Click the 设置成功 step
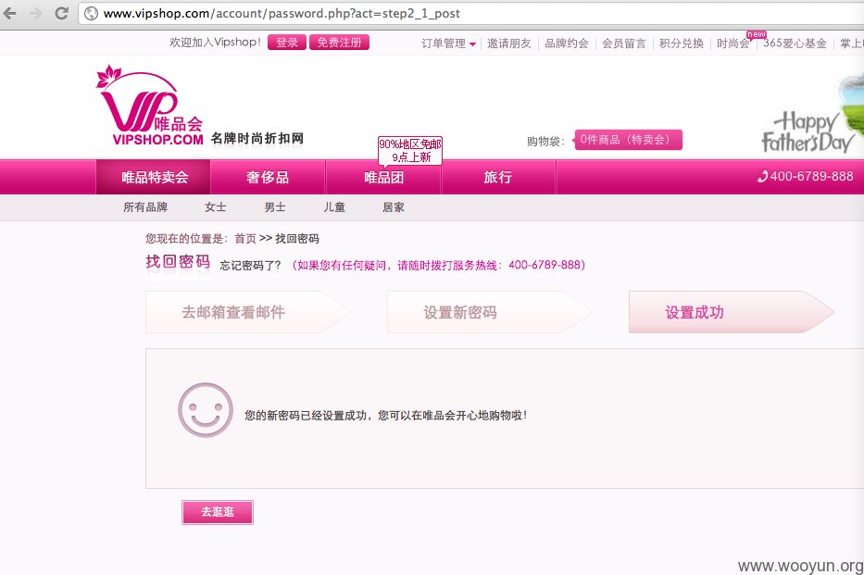Viewport: 864px width, 575px height. pos(731,312)
